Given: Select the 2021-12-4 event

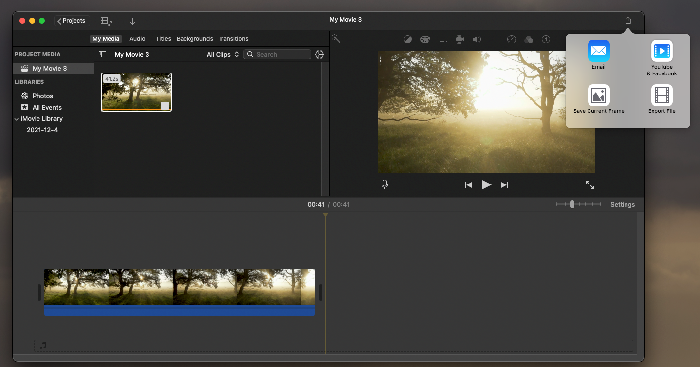Looking at the screenshot, I should point(42,130).
